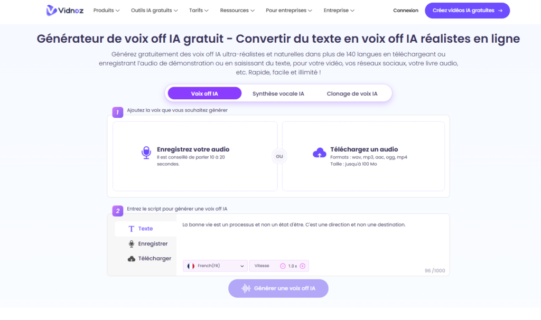Increase speed with the plus button

tap(302, 266)
